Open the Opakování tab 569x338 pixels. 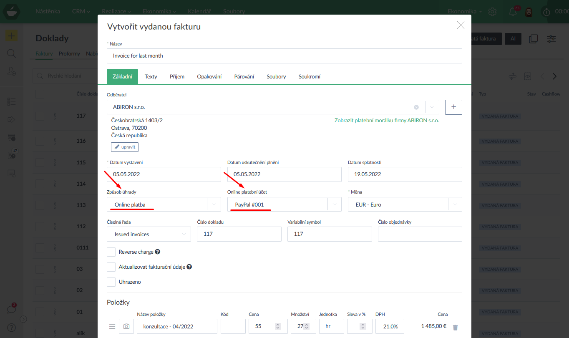point(209,77)
